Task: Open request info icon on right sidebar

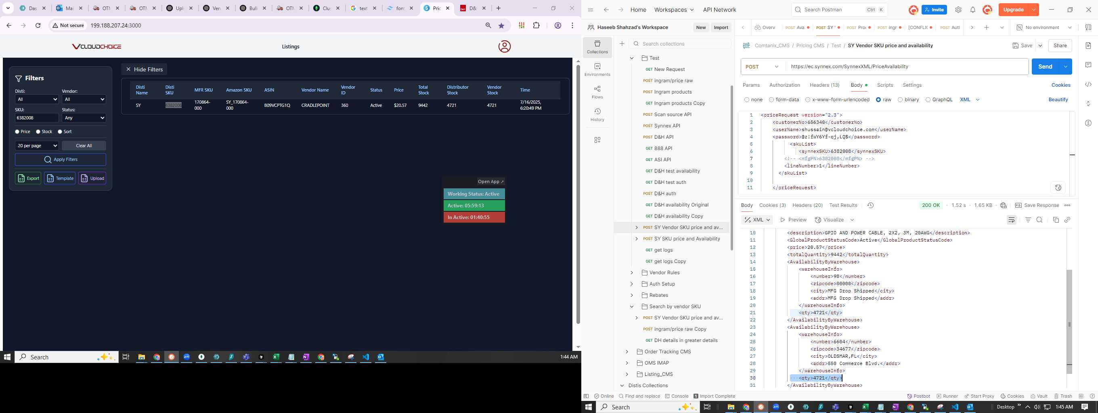Action: (1088, 123)
